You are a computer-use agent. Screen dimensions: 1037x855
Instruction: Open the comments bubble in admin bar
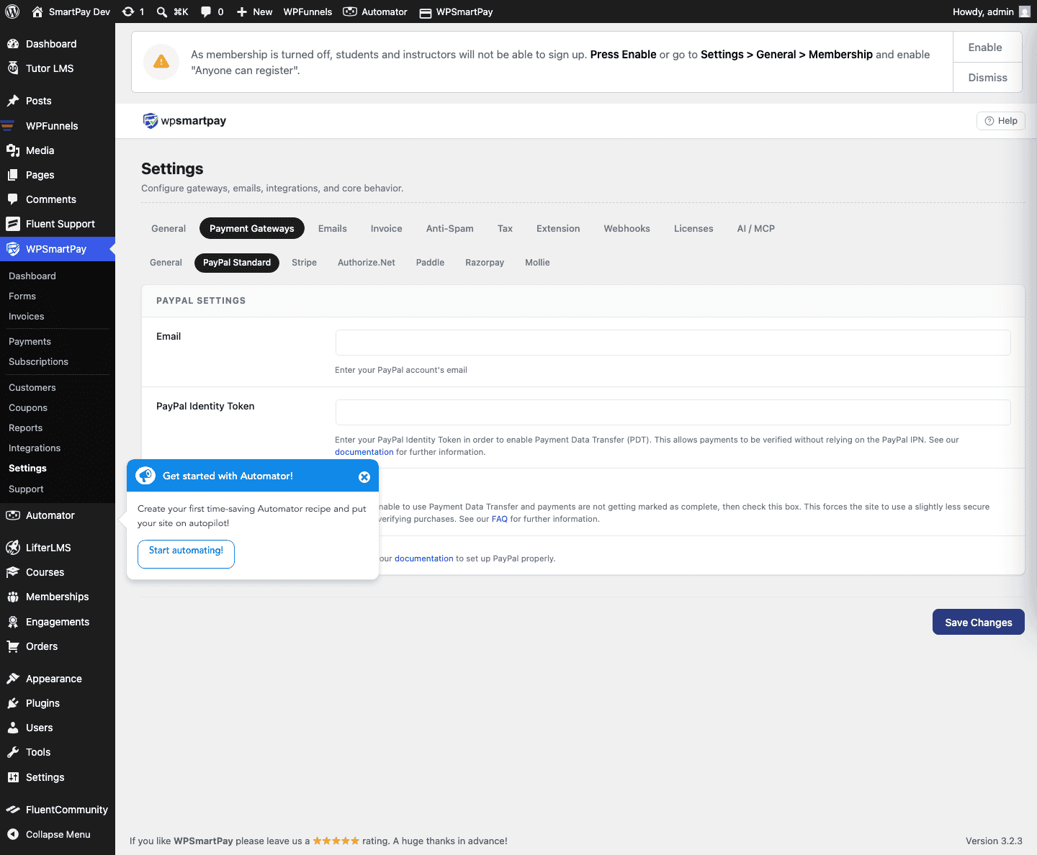tap(212, 12)
